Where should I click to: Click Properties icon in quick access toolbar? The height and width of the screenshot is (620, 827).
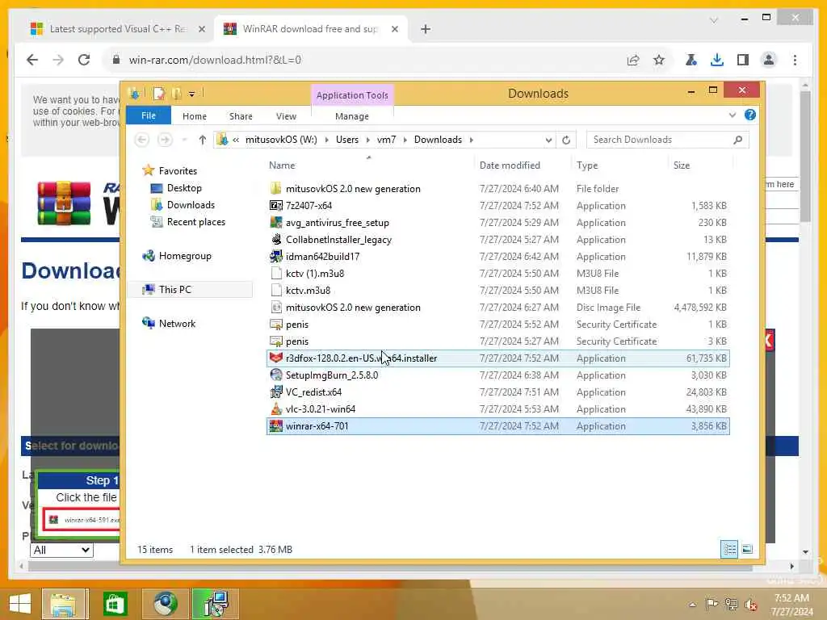point(159,94)
